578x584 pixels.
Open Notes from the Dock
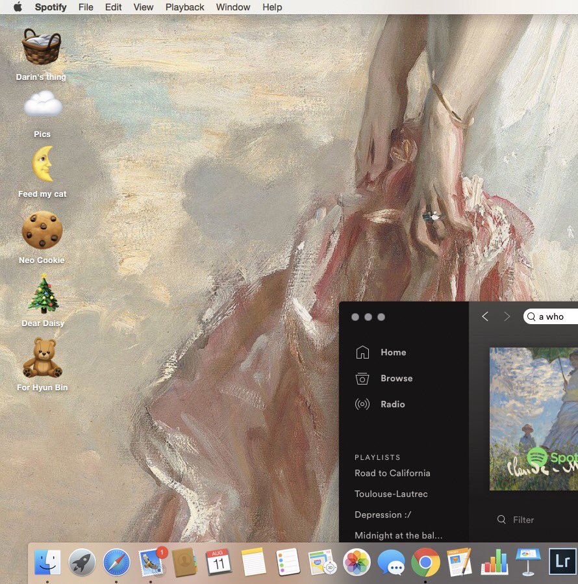coord(253,562)
